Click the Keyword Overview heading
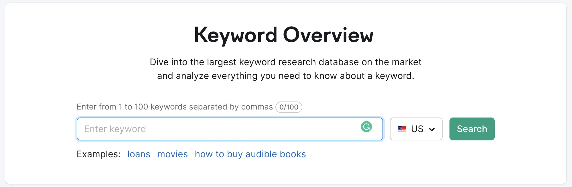This screenshot has width=572, height=187. click(284, 35)
